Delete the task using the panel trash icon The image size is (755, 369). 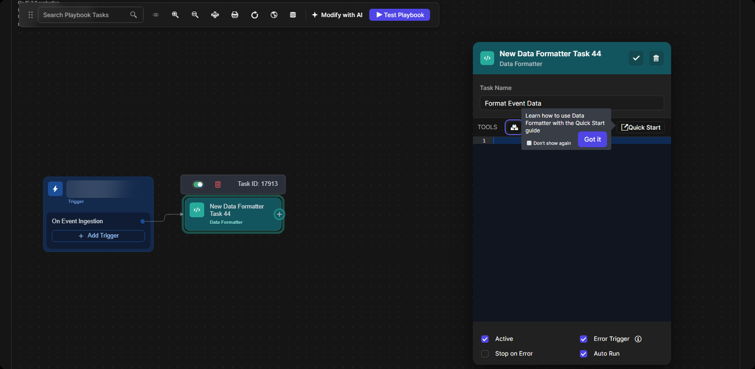(x=656, y=58)
